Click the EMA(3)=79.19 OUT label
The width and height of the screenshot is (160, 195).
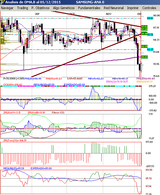click(x=117, y=82)
